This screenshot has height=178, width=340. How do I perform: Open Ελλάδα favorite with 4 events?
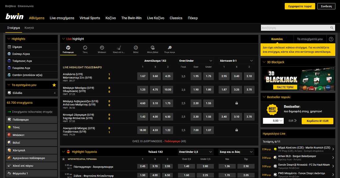click(x=32, y=93)
